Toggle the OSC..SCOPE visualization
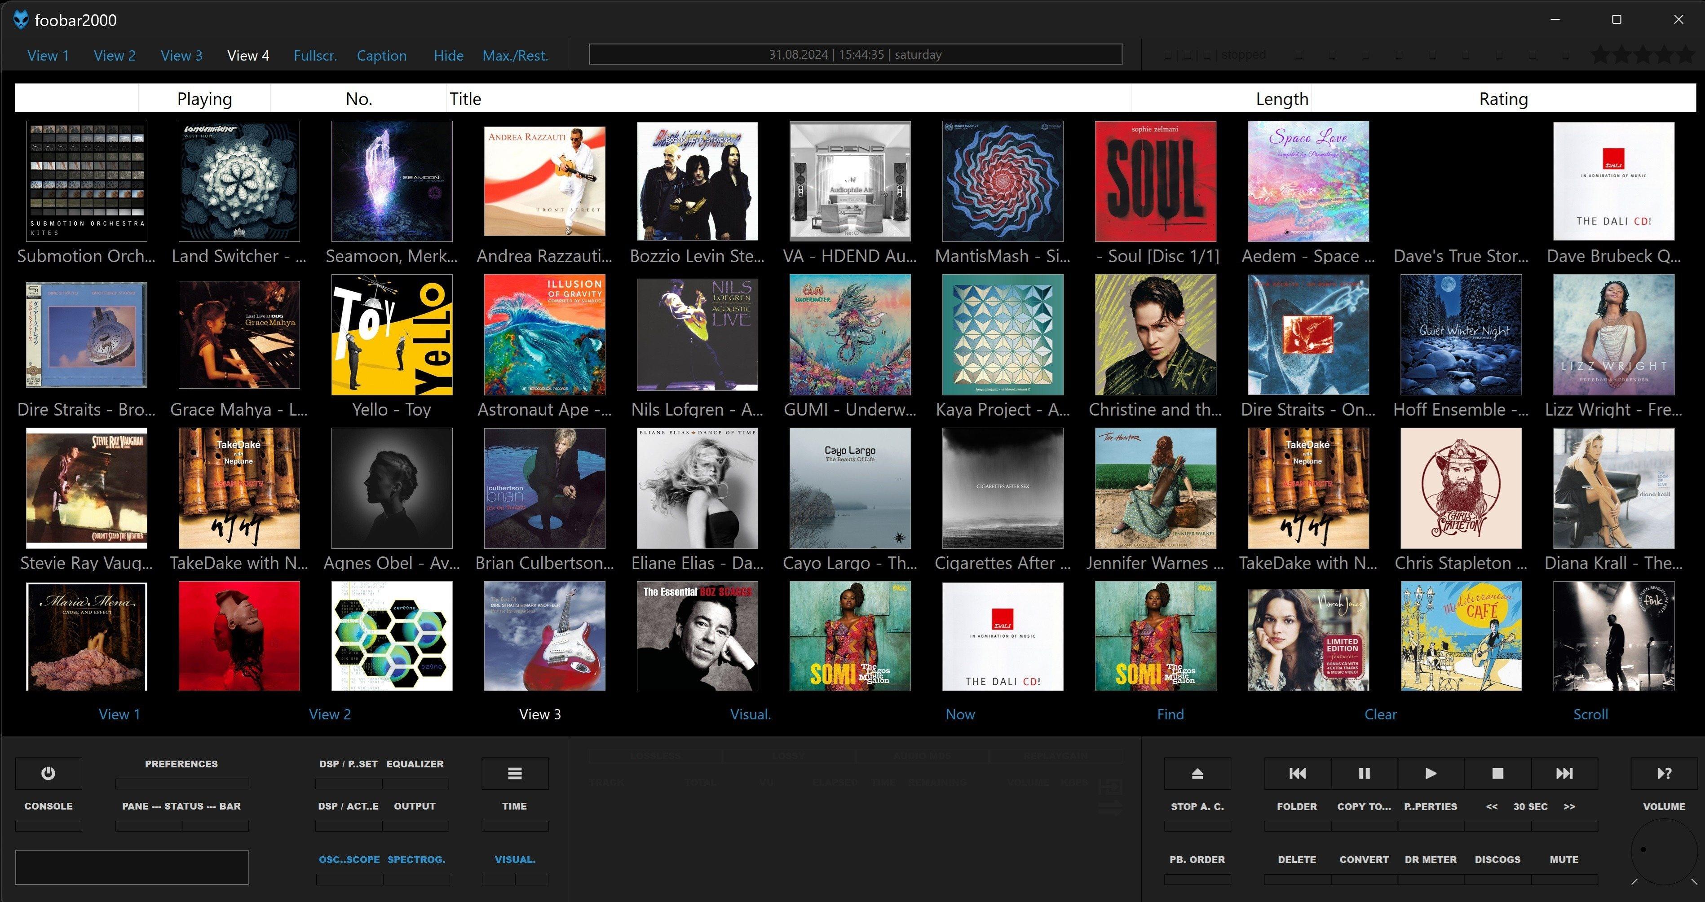The height and width of the screenshot is (902, 1705). (349, 860)
